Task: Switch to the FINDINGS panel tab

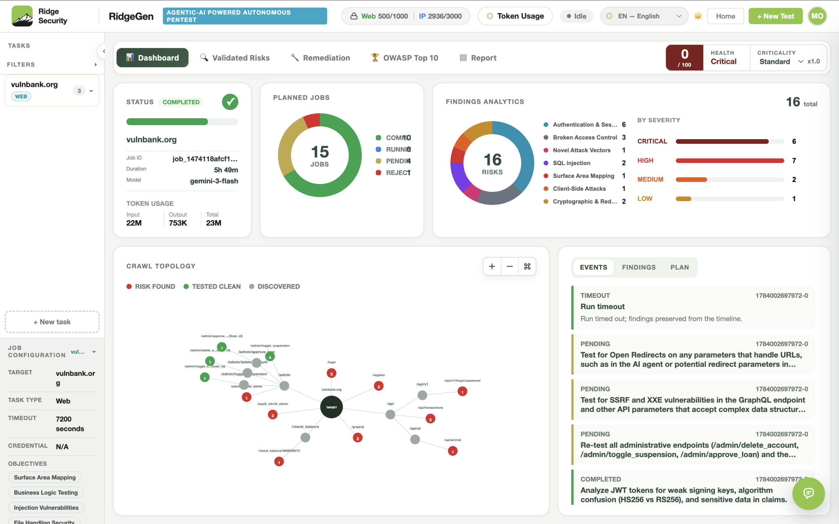Action: click(x=639, y=268)
